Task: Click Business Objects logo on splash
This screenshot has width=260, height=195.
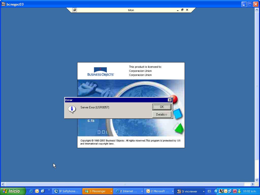Action: (x=101, y=72)
